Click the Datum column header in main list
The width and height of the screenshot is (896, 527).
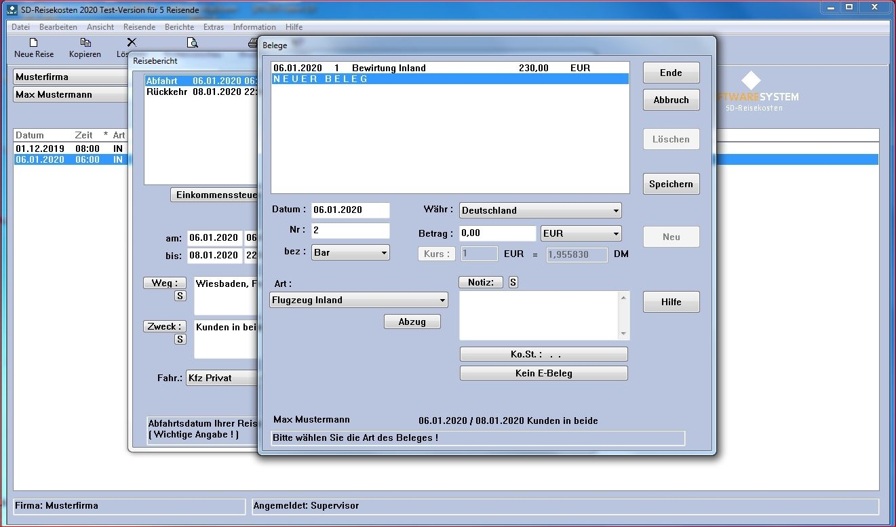[30, 135]
